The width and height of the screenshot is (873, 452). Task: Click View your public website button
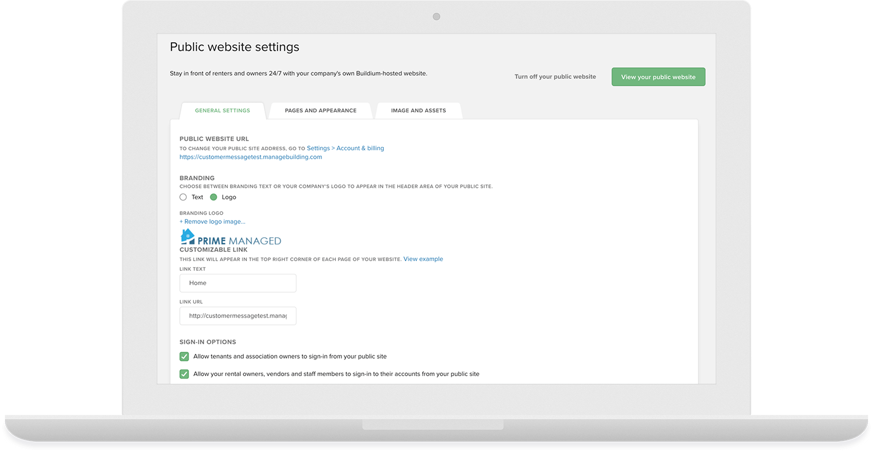658,77
